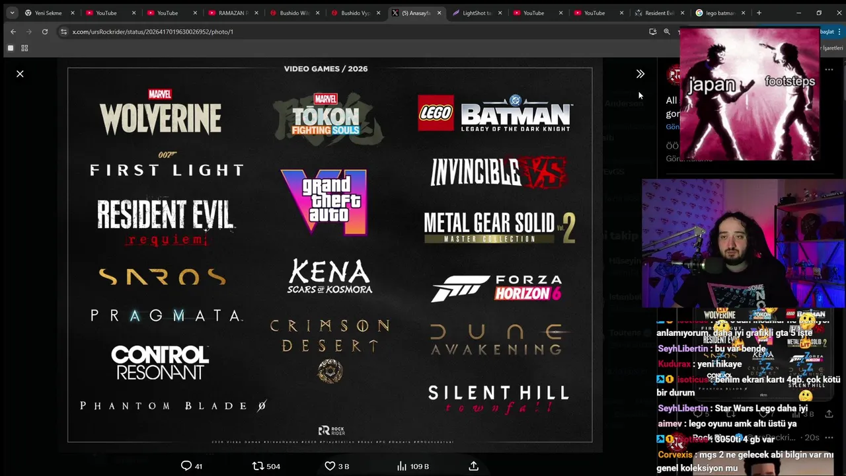Click the Control Resonant logo
This screenshot has height=476, width=846.
(160, 363)
